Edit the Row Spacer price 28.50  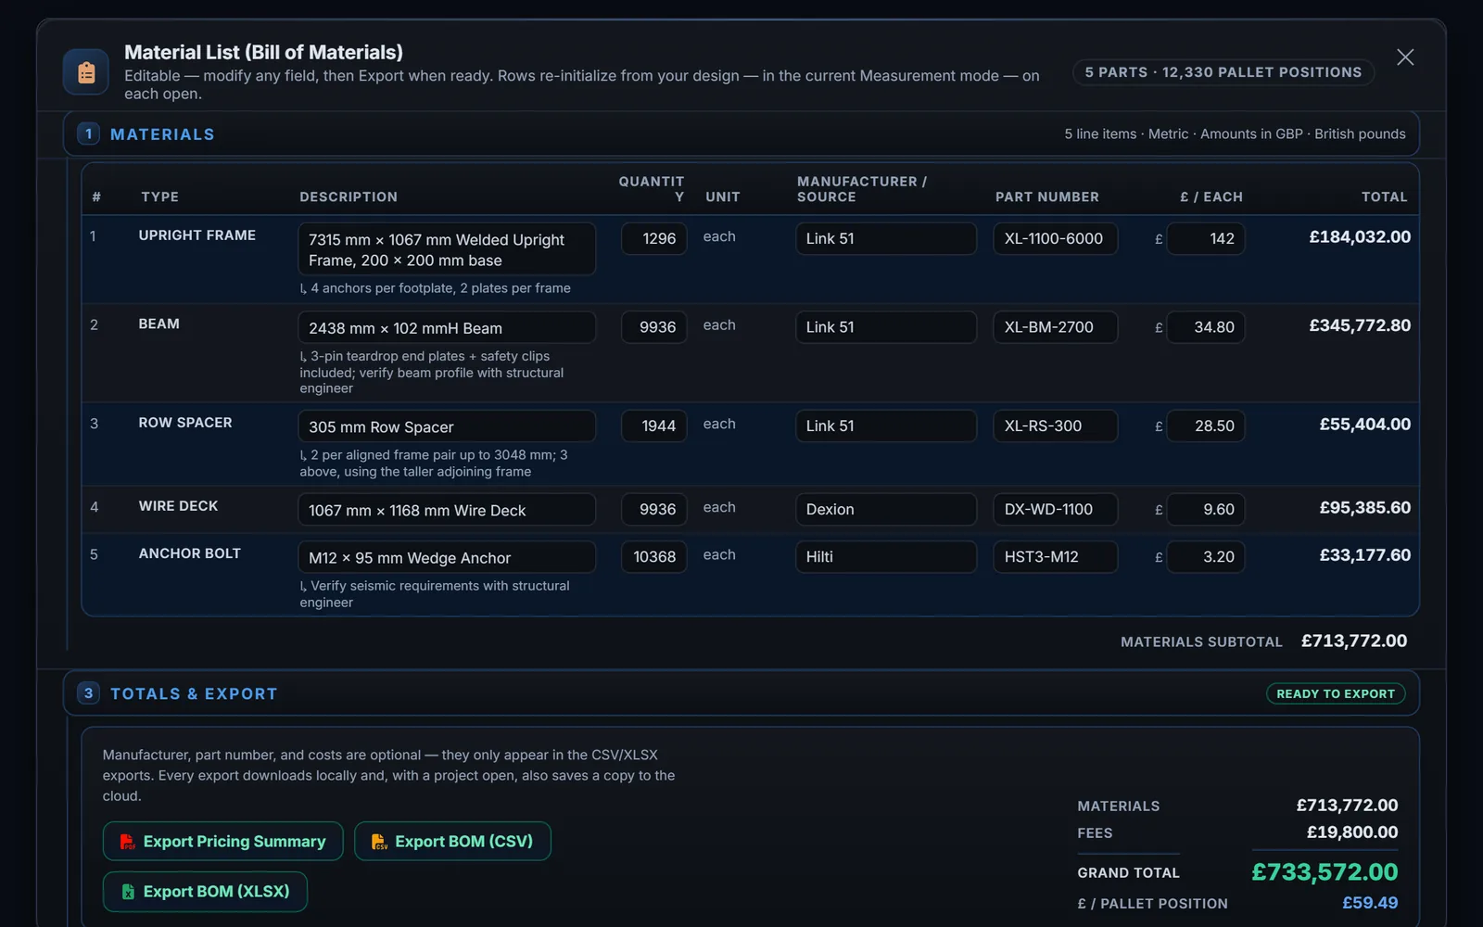(1206, 425)
